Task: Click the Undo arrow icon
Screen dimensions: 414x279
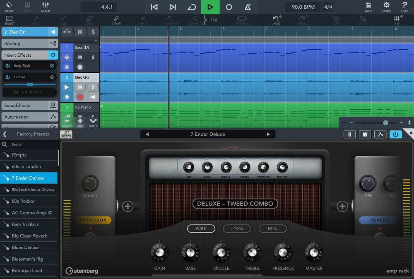Action: coord(276,20)
